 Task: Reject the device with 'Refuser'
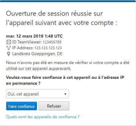click(x=54, y=106)
